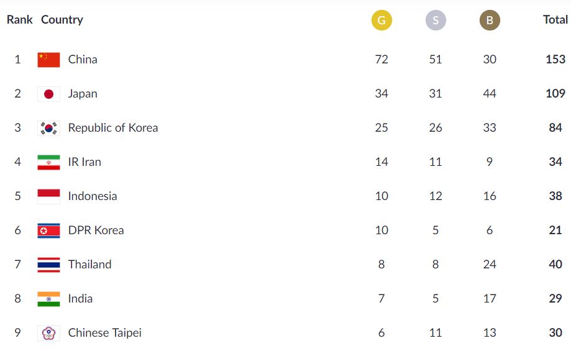Open the Republic of Korea link
Image resolution: width=571 pixels, height=351 pixels.
[113, 128]
